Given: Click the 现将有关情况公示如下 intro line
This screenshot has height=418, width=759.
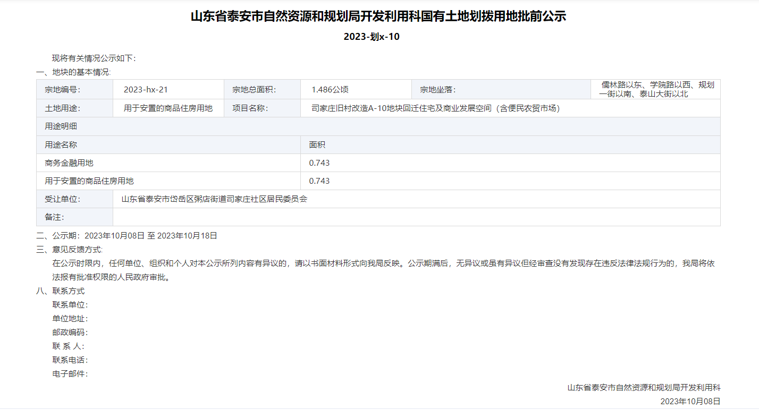Looking at the screenshot, I should coord(94,58).
